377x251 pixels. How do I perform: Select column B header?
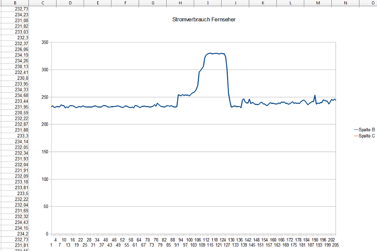click(x=15, y=3)
